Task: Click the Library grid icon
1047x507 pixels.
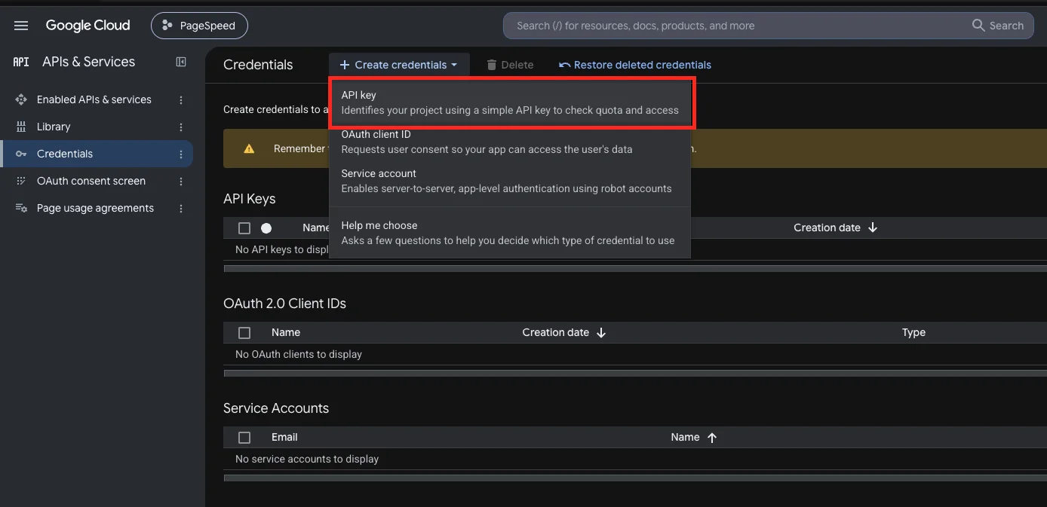Action: [21, 127]
